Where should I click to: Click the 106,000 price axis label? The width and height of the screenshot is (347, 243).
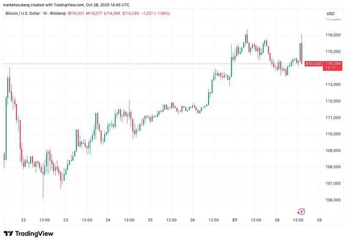333,200
